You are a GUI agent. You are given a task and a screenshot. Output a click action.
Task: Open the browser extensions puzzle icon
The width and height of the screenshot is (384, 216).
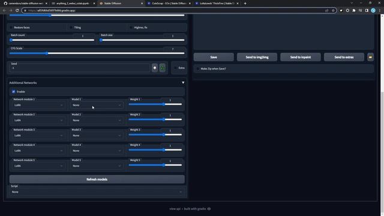coord(354,11)
